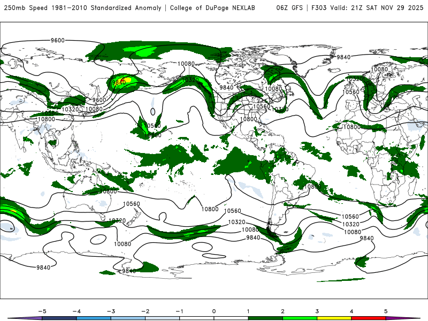Click the '5' tick label on the color scale
The image size is (428, 321).
coord(386,311)
